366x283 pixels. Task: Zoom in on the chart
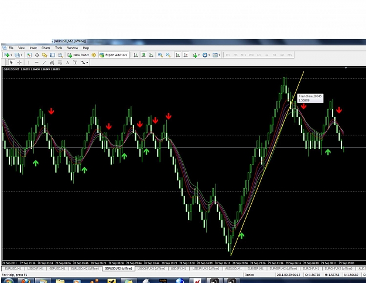click(160, 55)
